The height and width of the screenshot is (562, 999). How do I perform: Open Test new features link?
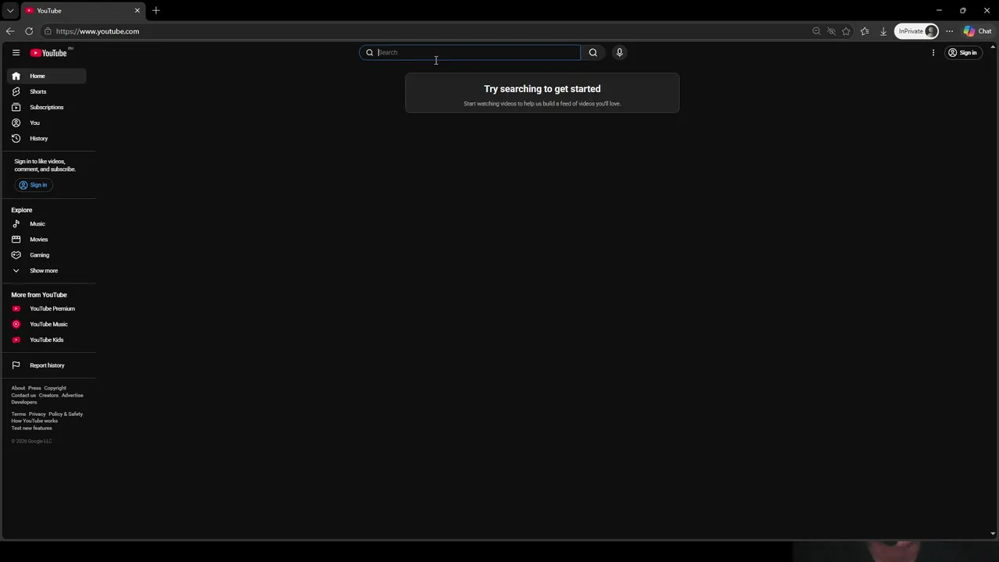31,428
